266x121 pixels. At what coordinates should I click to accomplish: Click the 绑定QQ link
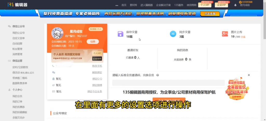coord(97,79)
